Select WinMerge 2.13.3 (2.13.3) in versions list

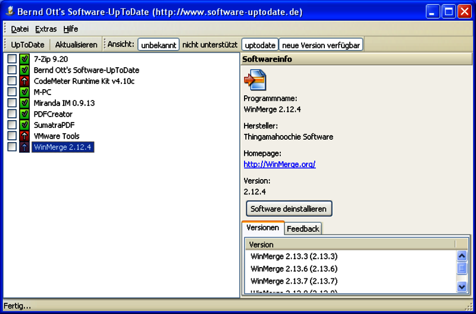[x=294, y=256]
